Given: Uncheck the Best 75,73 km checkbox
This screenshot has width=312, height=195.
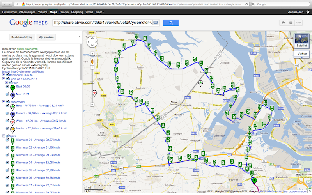Looking at the screenshot, I should coord(7,106).
